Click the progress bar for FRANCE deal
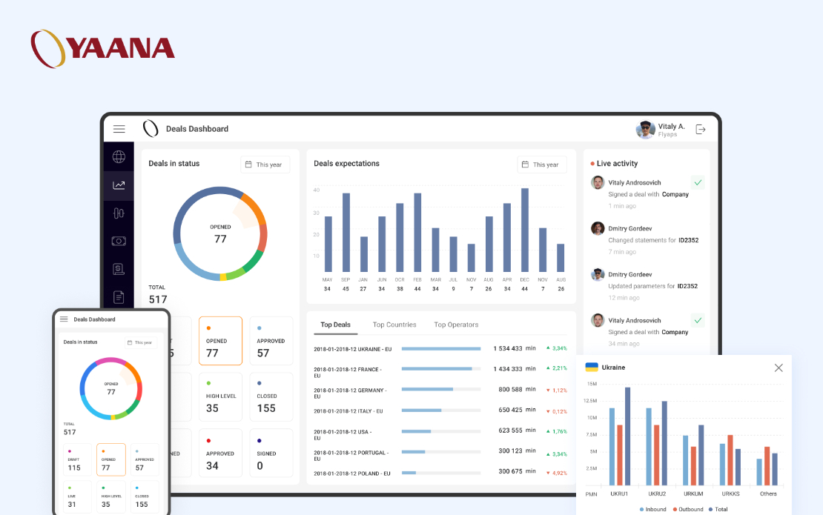Viewport: 823px width, 515px height. tap(441, 369)
